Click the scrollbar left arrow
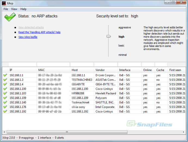The height and width of the screenshot is (142, 188). [4, 132]
